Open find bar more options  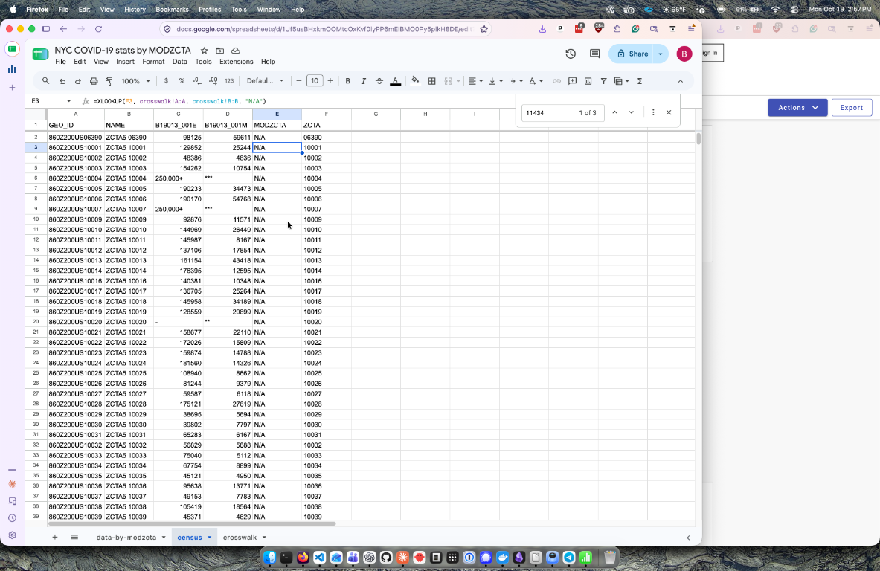pyautogui.click(x=652, y=113)
